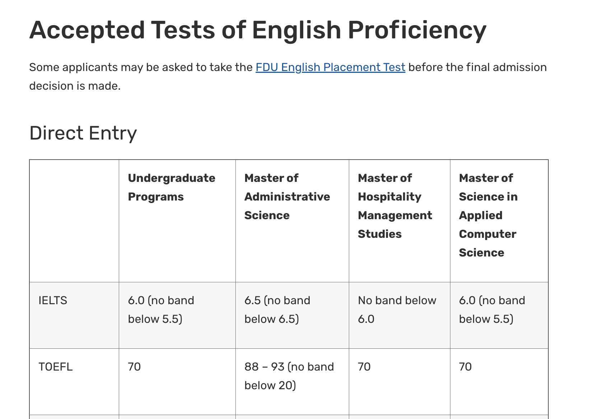Click the Direct Entry section heading
Viewport: 590px width, 419px height.
coord(83,133)
